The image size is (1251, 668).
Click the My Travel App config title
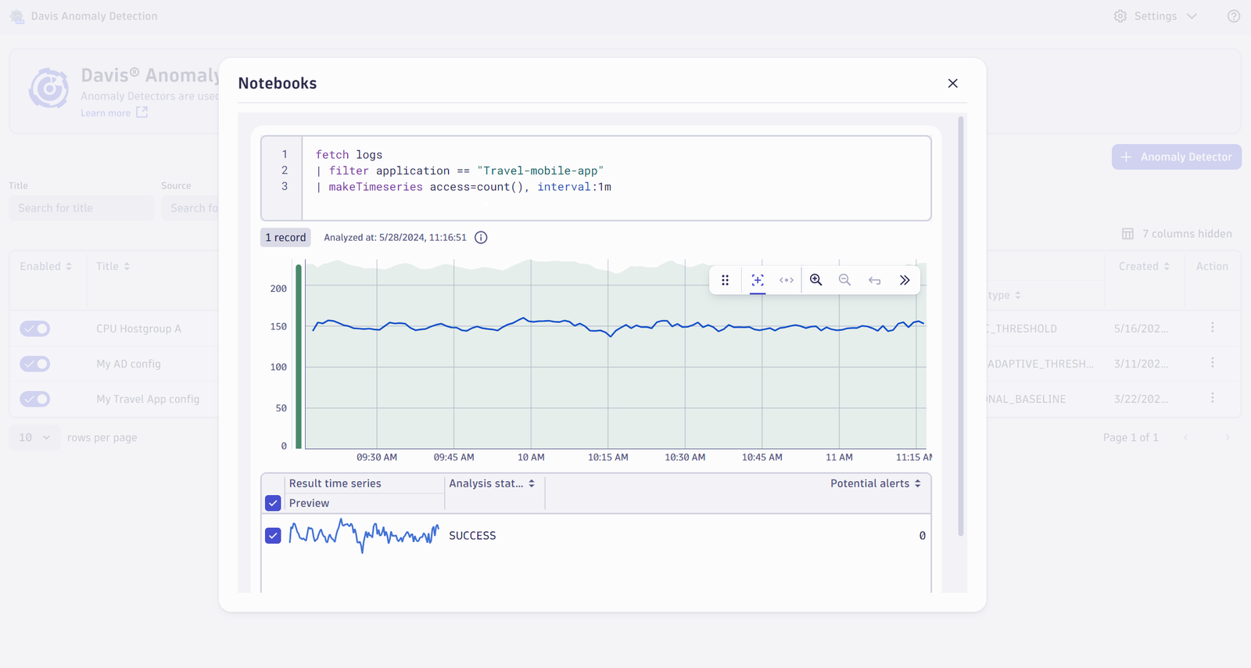tap(148, 399)
